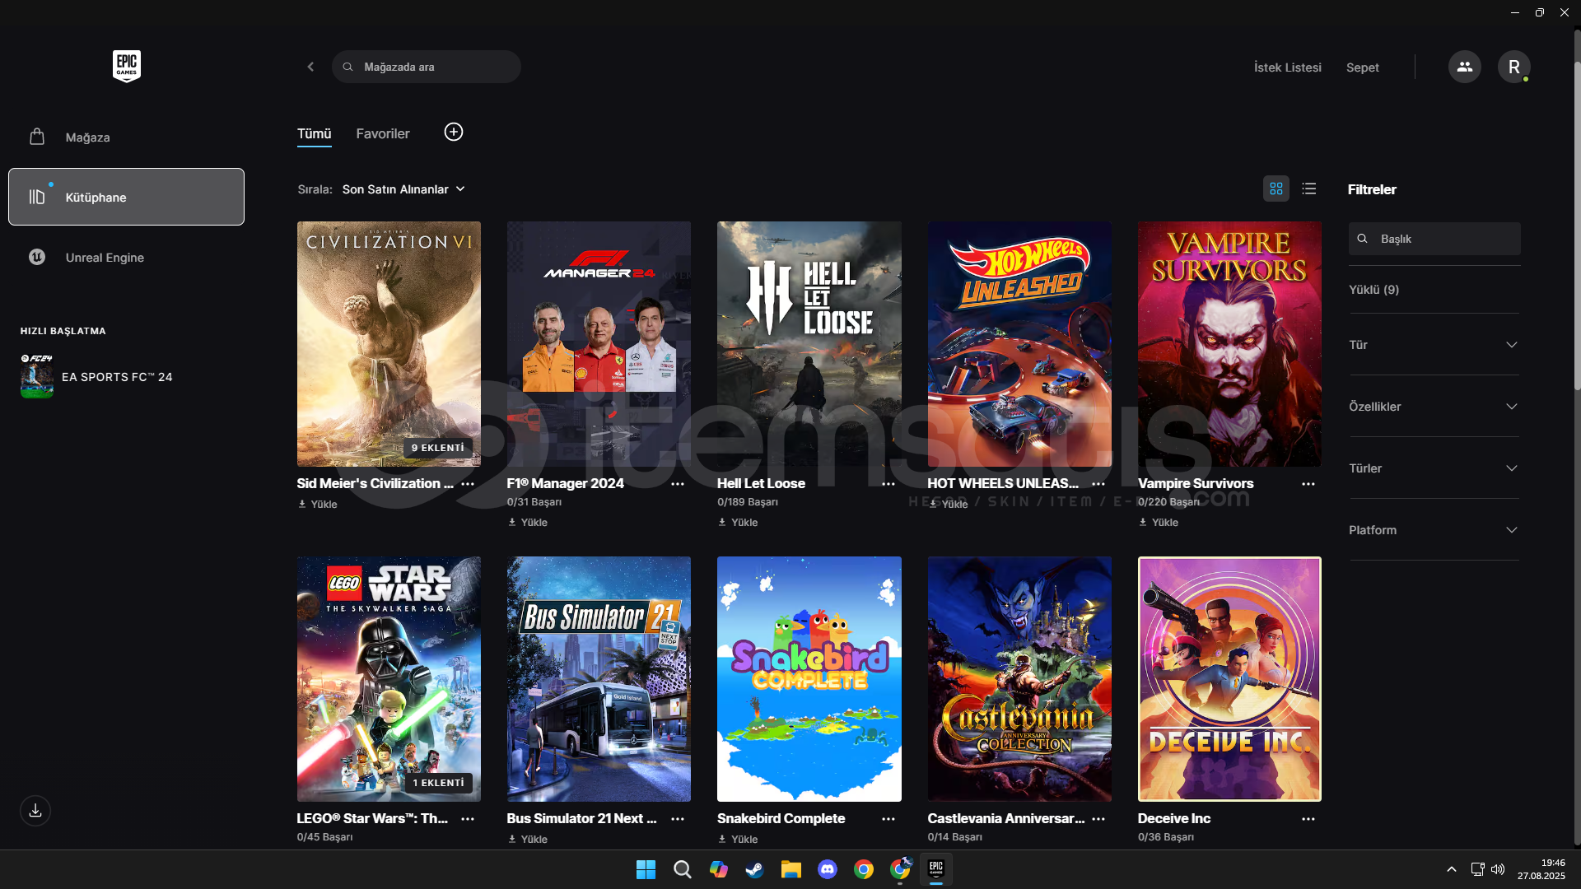Open downloads from the sidebar icon
The image size is (1581, 889).
[x=35, y=811]
